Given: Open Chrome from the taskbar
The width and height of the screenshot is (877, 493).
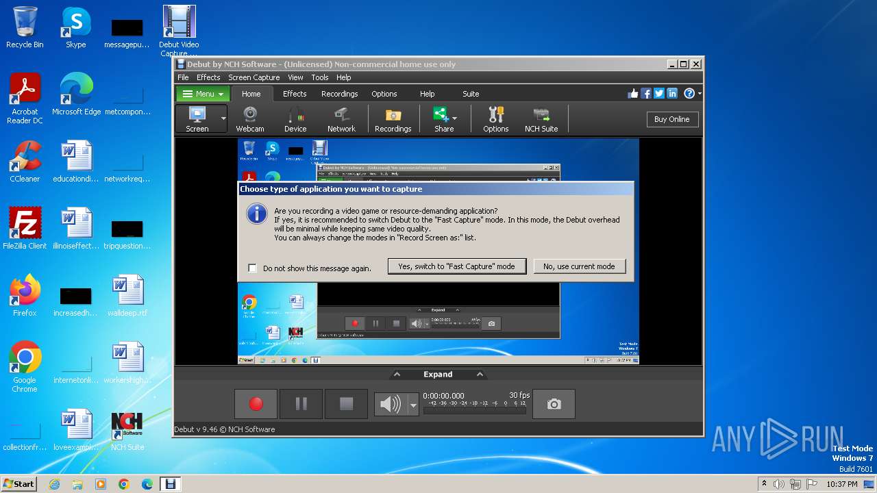Looking at the screenshot, I should pos(124,484).
